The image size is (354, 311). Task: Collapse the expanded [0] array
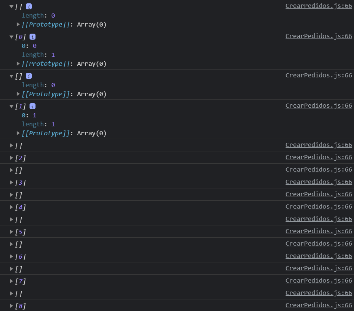pos(12,37)
